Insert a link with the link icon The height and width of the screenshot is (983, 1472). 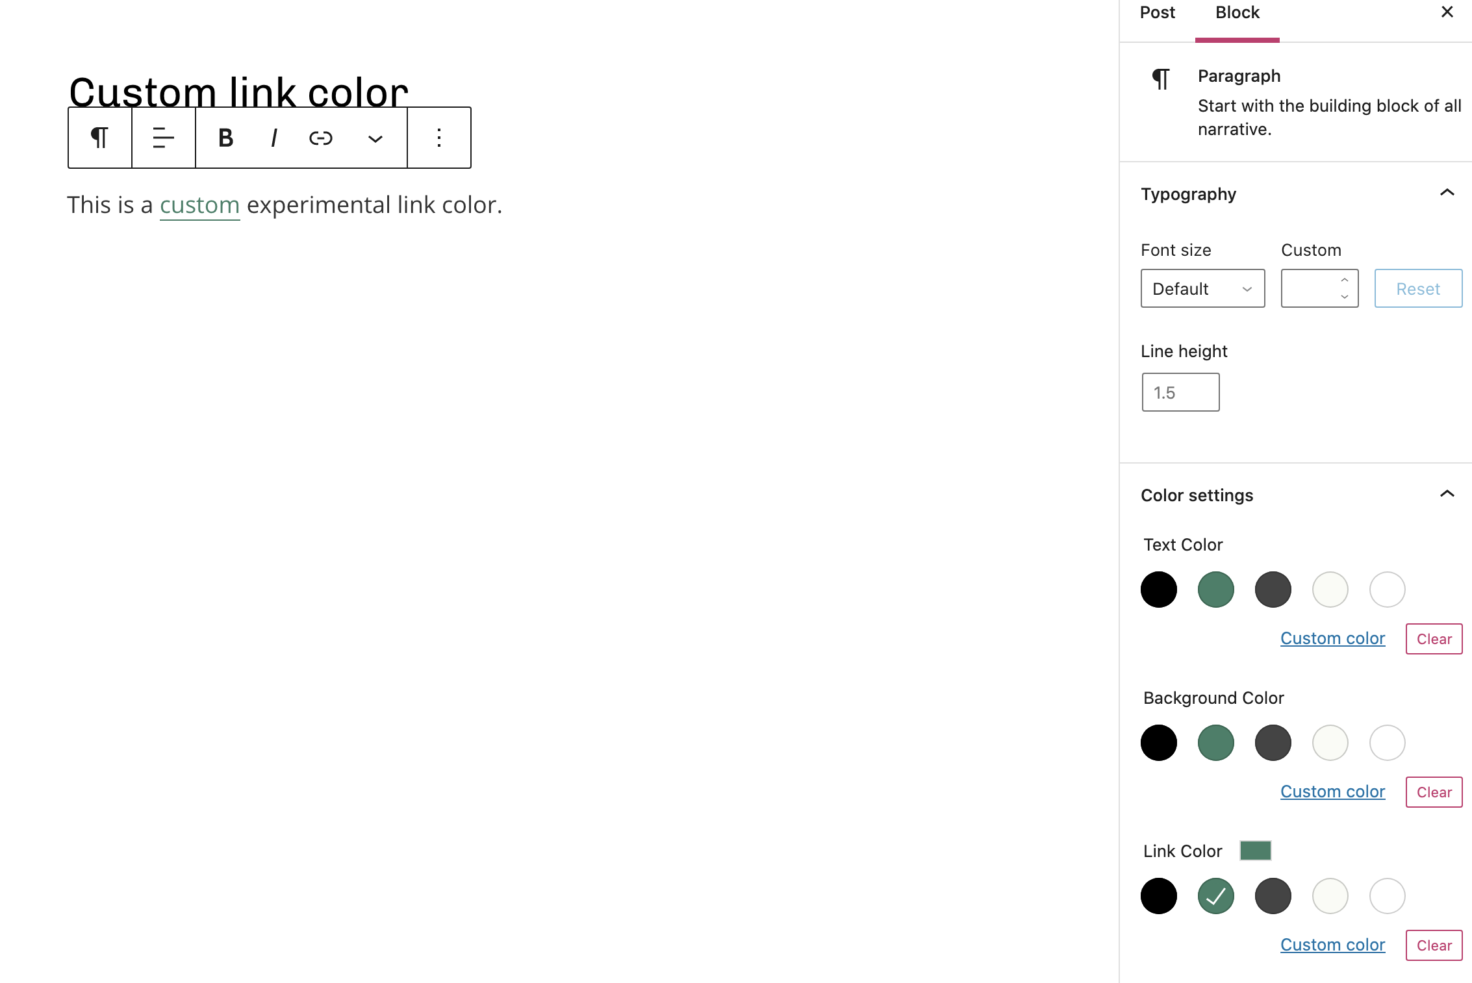pyautogui.click(x=321, y=138)
